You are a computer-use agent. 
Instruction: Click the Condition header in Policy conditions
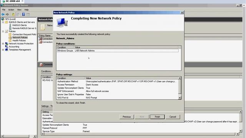click(65, 48)
